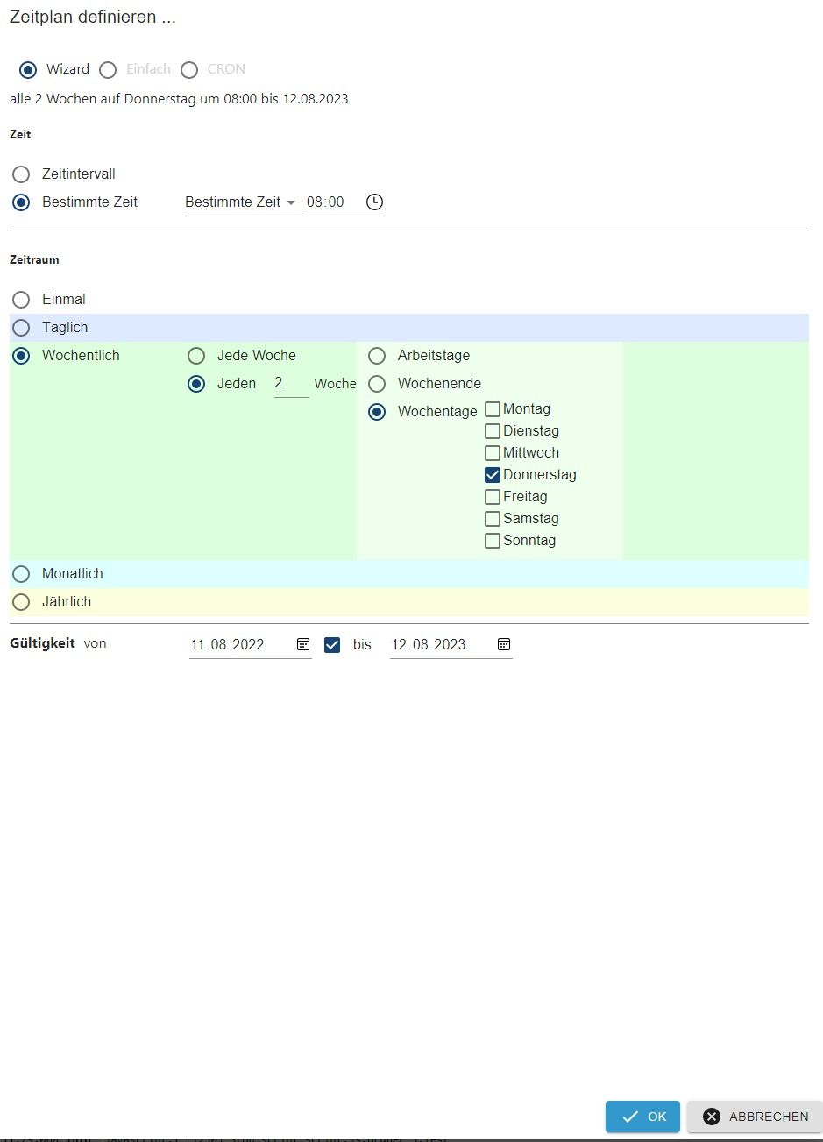Select the CRON mode radio button
Screen dimensions: 823x1142
[189, 69]
